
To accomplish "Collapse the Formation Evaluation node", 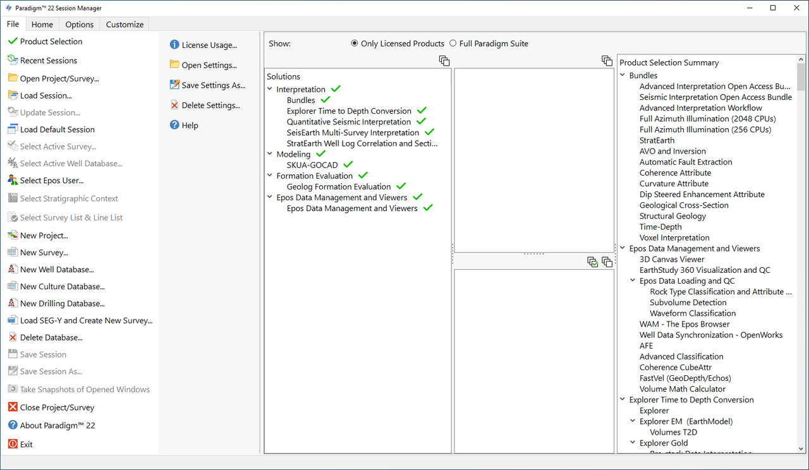I will [270, 176].
